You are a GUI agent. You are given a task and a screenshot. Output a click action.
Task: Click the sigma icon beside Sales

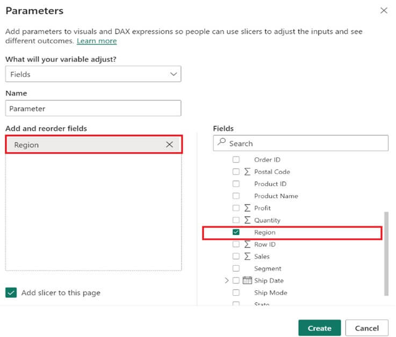point(247,257)
